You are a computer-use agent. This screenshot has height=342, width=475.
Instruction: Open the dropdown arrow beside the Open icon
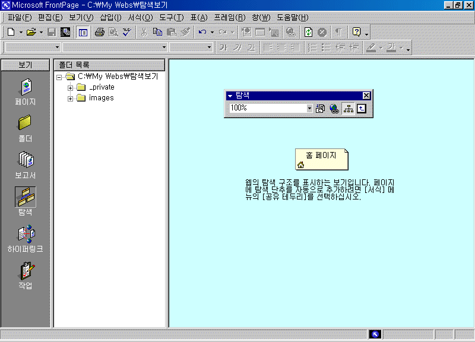pyautogui.click(x=41, y=32)
